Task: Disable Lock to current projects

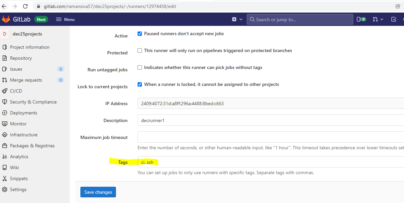Action: pos(140,84)
